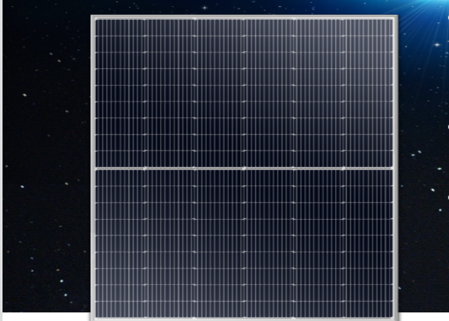Click the narrow white strip at image's left edge

[1, 160]
